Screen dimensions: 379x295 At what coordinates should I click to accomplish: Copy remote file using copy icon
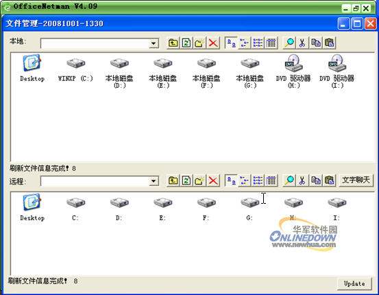click(x=316, y=180)
